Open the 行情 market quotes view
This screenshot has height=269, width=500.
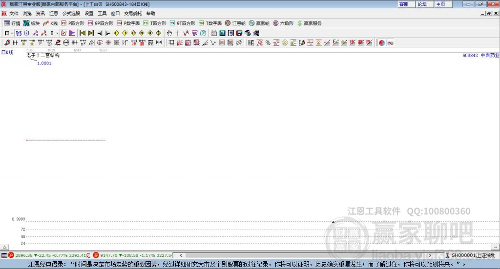[12, 23]
